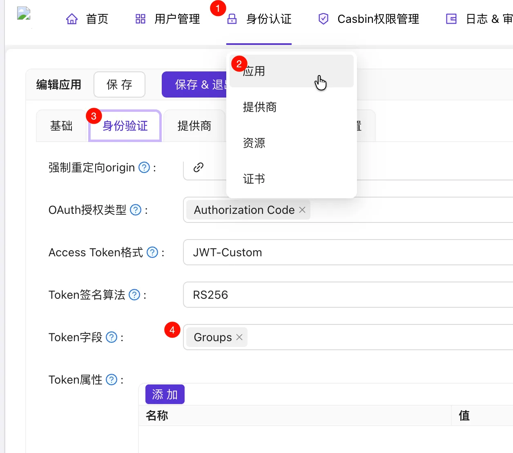Remove the Authorization Code tag
The height and width of the screenshot is (453, 513).
302,210
